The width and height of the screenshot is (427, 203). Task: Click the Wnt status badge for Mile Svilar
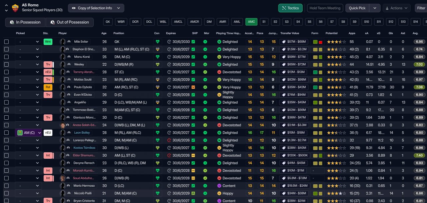48,42
